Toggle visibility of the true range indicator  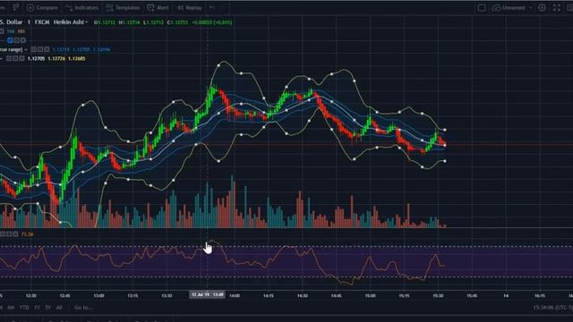[34, 49]
